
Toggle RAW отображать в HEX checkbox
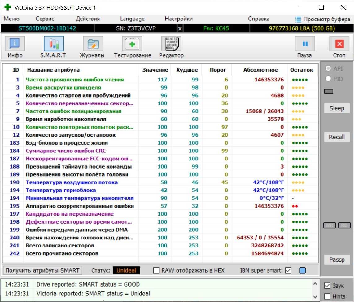point(156,270)
